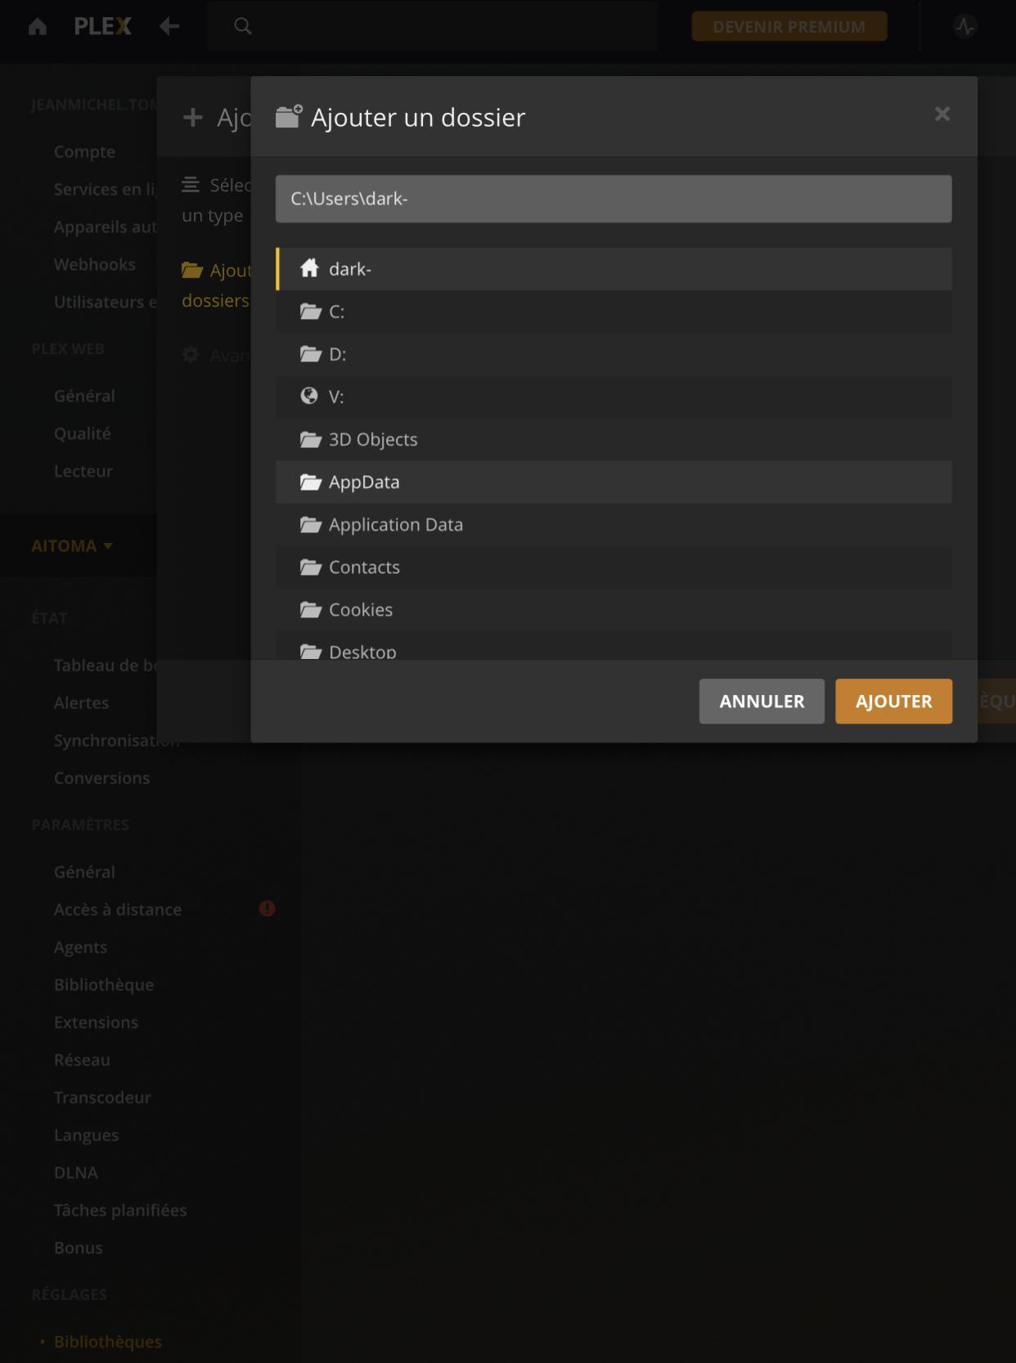Click the AJOUTER button
This screenshot has width=1016, height=1363.
click(x=893, y=702)
